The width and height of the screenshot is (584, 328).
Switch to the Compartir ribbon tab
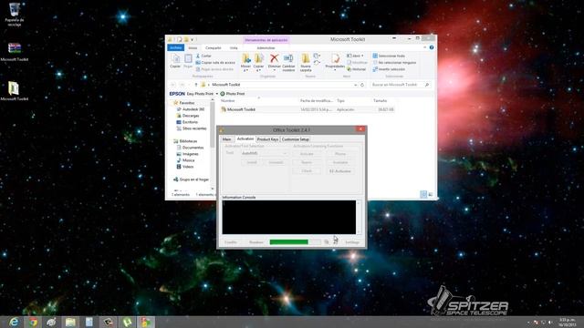(213, 48)
